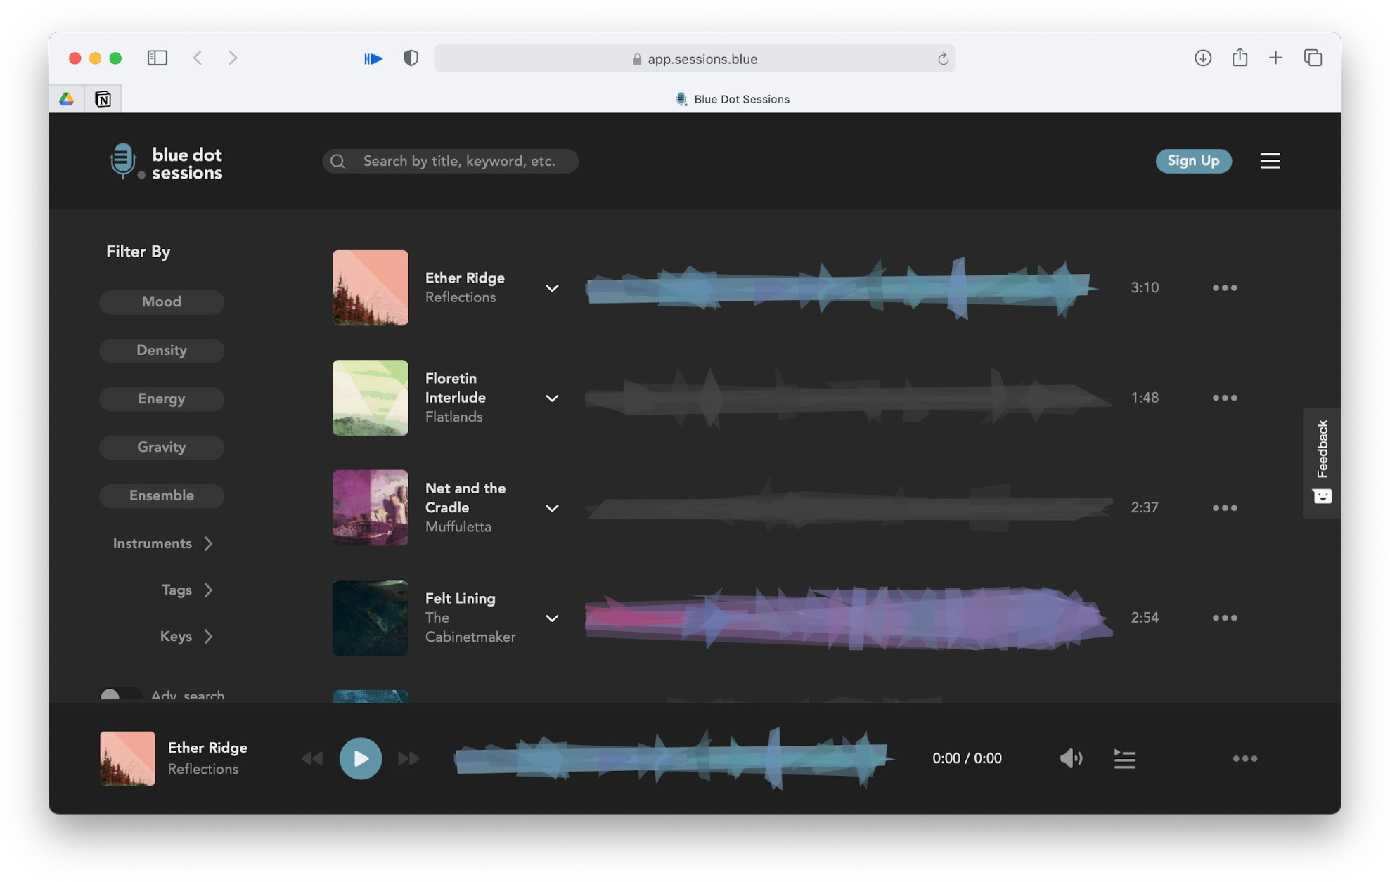This screenshot has height=882, width=1390.
Task: Skip to previous track in the player
Action: pyautogui.click(x=311, y=758)
